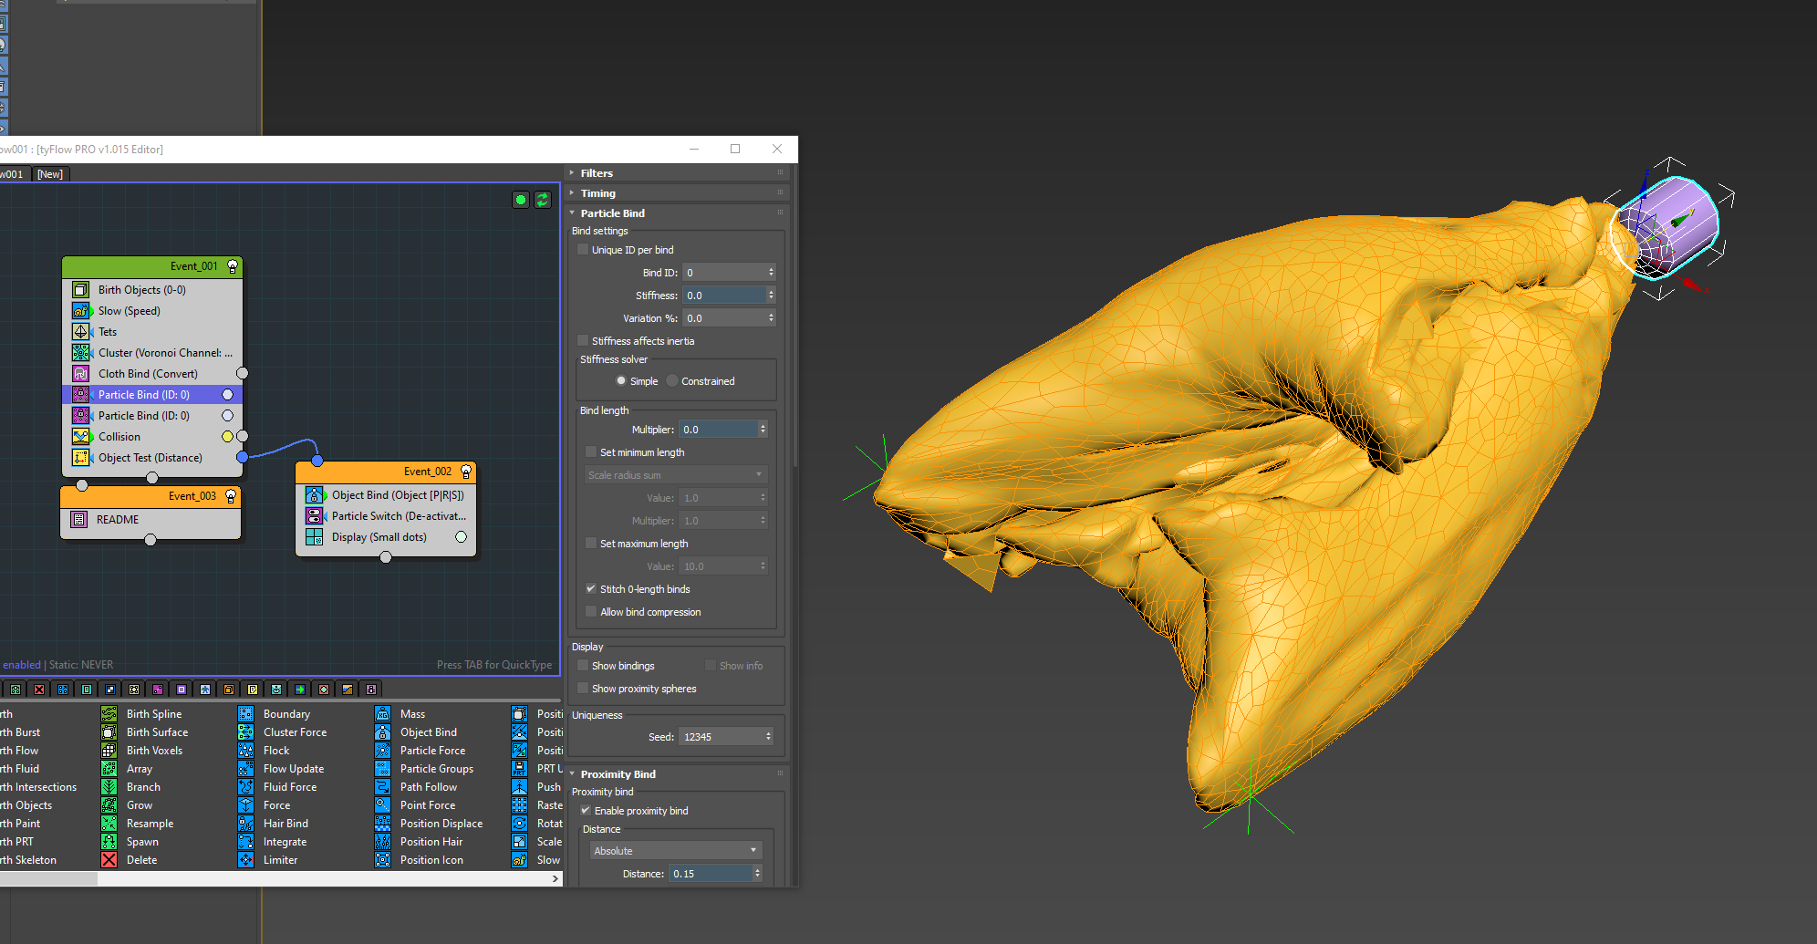This screenshot has width=1817, height=944.
Task: Click the Object Bind operator icon in the operator list
Action: (382, 732)
